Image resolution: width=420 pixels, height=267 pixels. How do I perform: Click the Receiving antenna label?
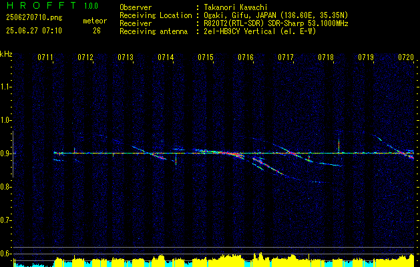click(154, 31)
